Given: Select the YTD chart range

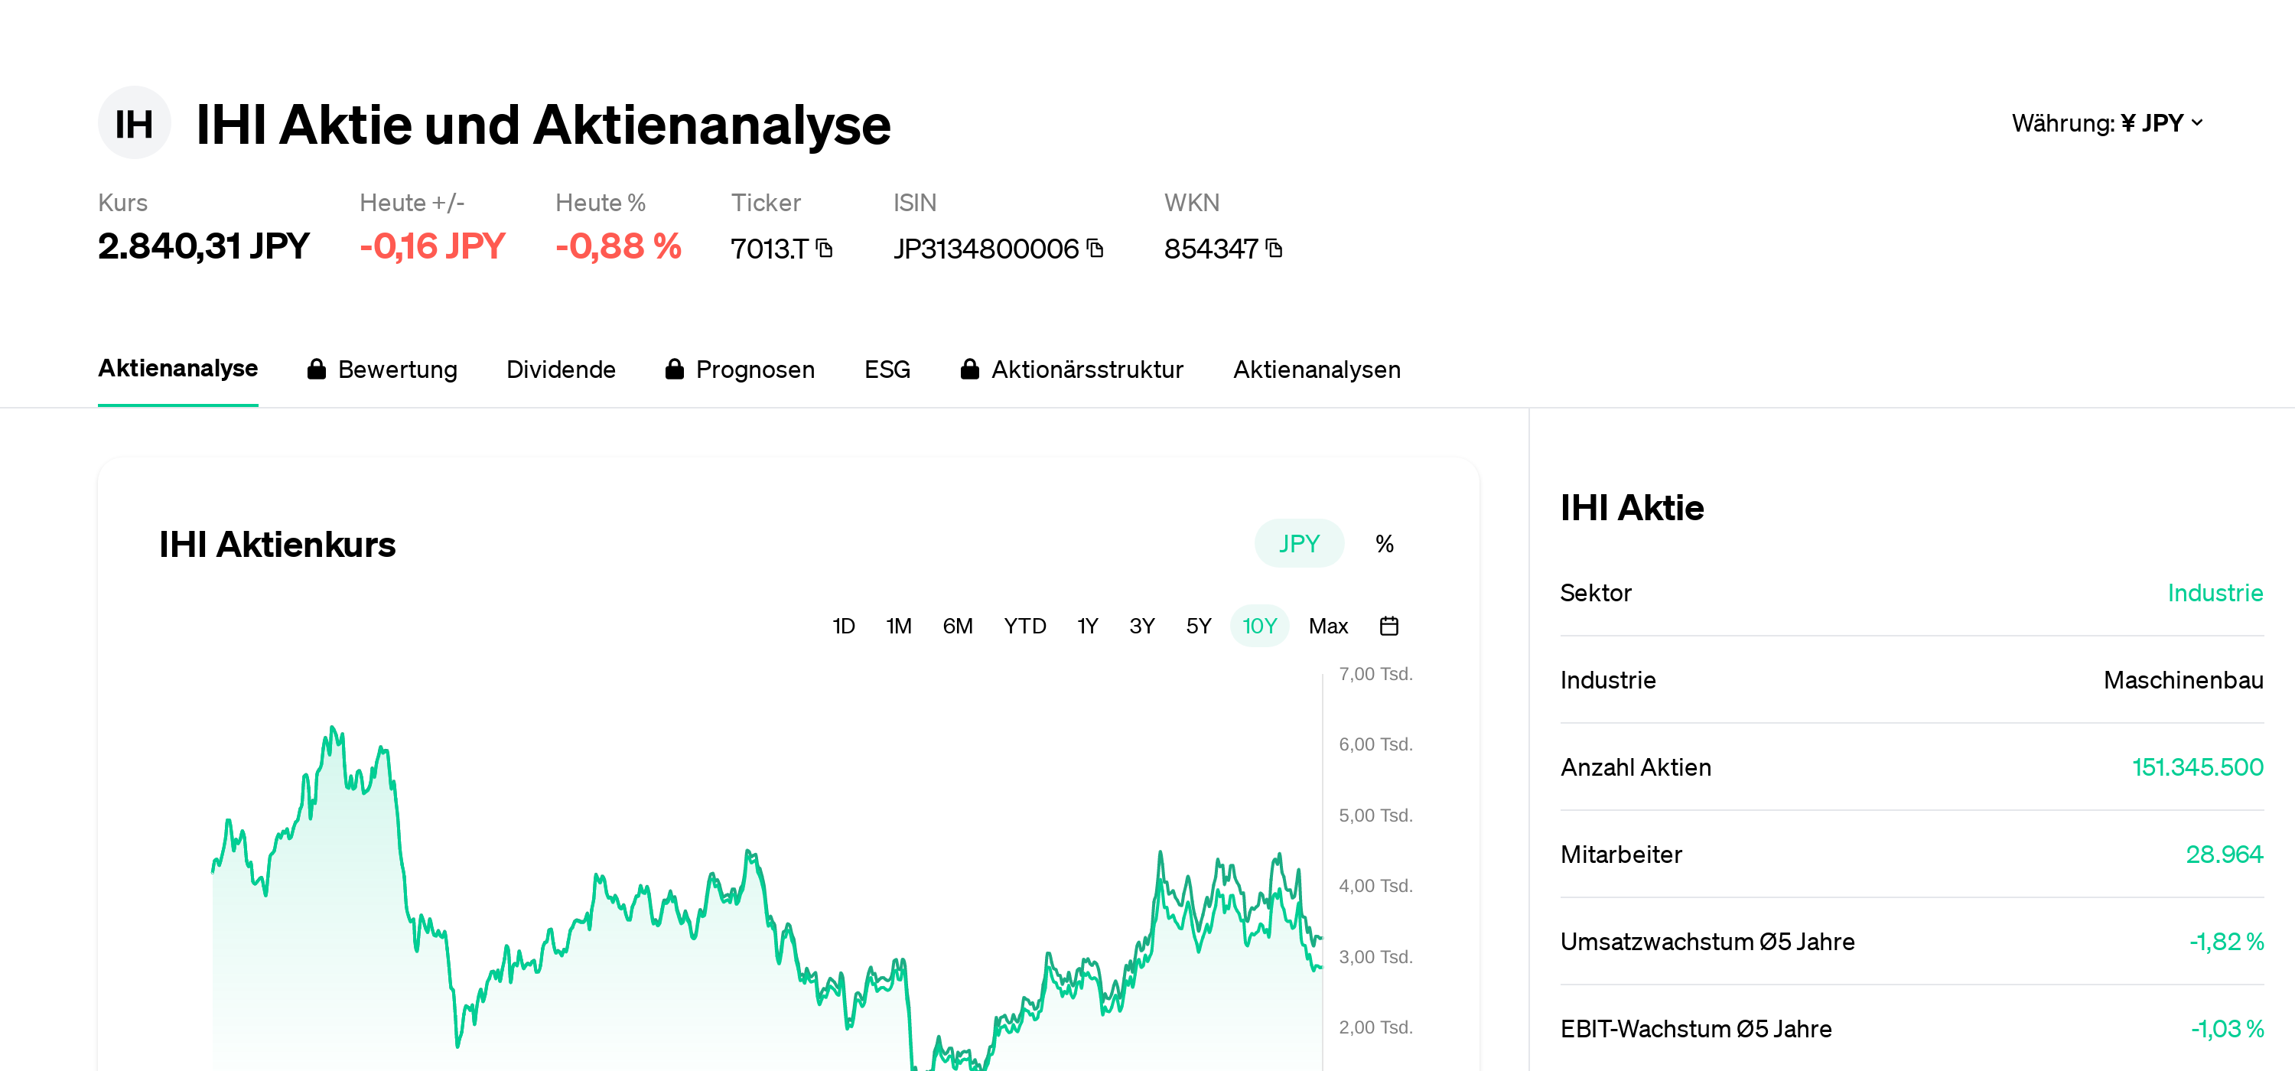Looking at the screenshot, I should point(1024,627).
